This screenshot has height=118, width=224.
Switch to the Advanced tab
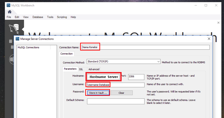(94, 69)
